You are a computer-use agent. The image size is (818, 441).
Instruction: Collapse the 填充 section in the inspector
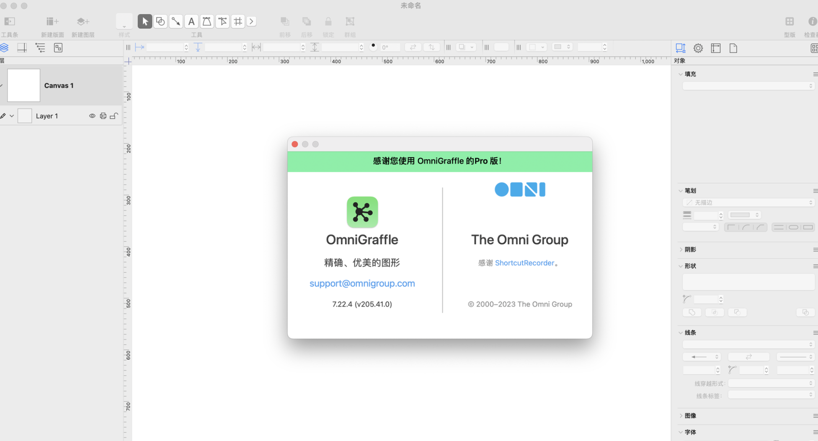681,74
